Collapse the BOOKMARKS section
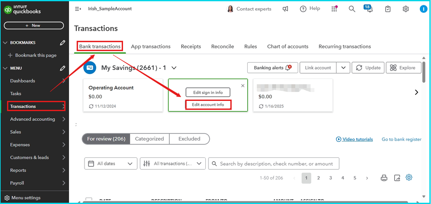 point(5,43)
